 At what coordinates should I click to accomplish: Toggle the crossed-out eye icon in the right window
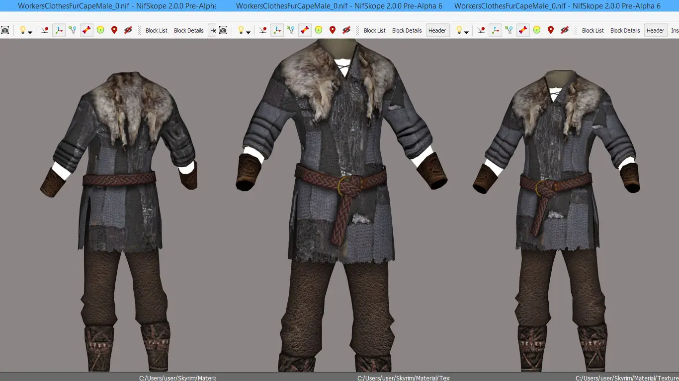tap(565, 30)
